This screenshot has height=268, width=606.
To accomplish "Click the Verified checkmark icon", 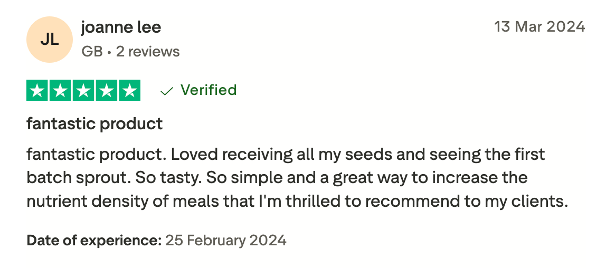I will pos(167,91).
